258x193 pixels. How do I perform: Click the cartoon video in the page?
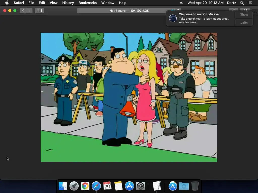[129, 97]
